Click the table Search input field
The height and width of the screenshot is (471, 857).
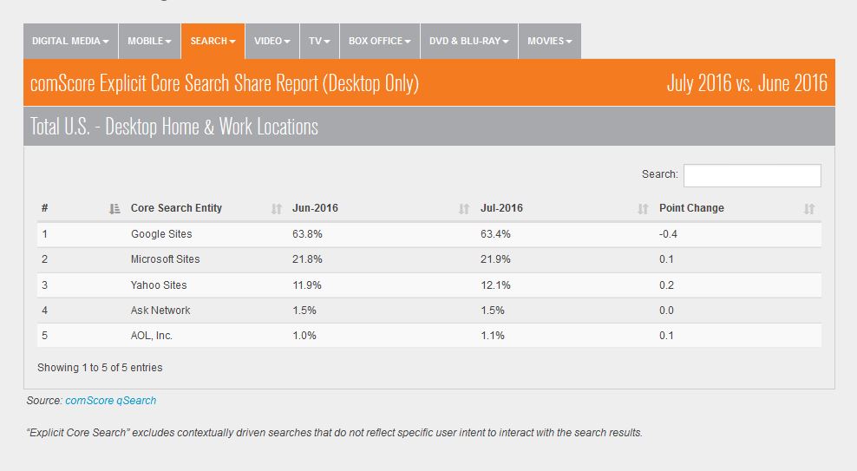752,175
